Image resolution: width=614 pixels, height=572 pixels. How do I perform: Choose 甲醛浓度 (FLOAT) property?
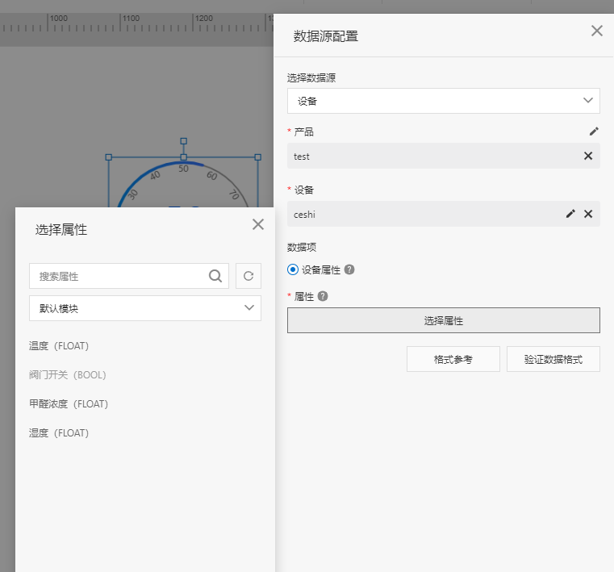click(69, 404)
